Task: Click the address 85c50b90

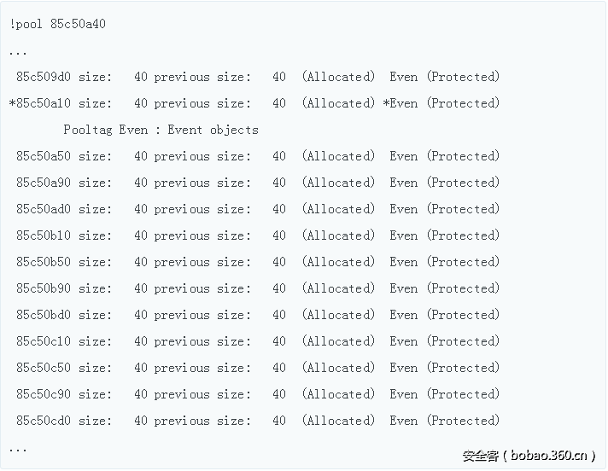Action: click(43, 288)
